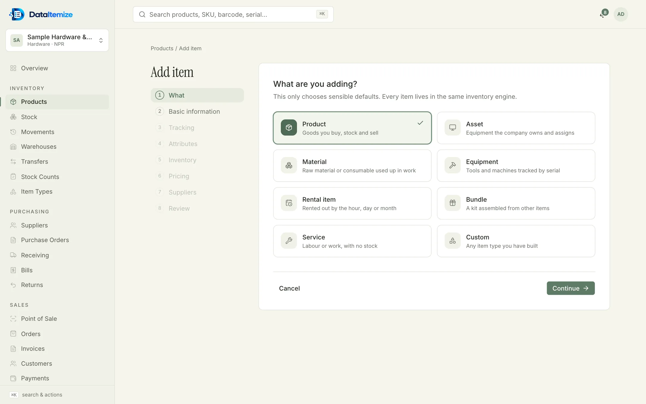
Task: Click the Cancel button
Action: click(289, 288)
